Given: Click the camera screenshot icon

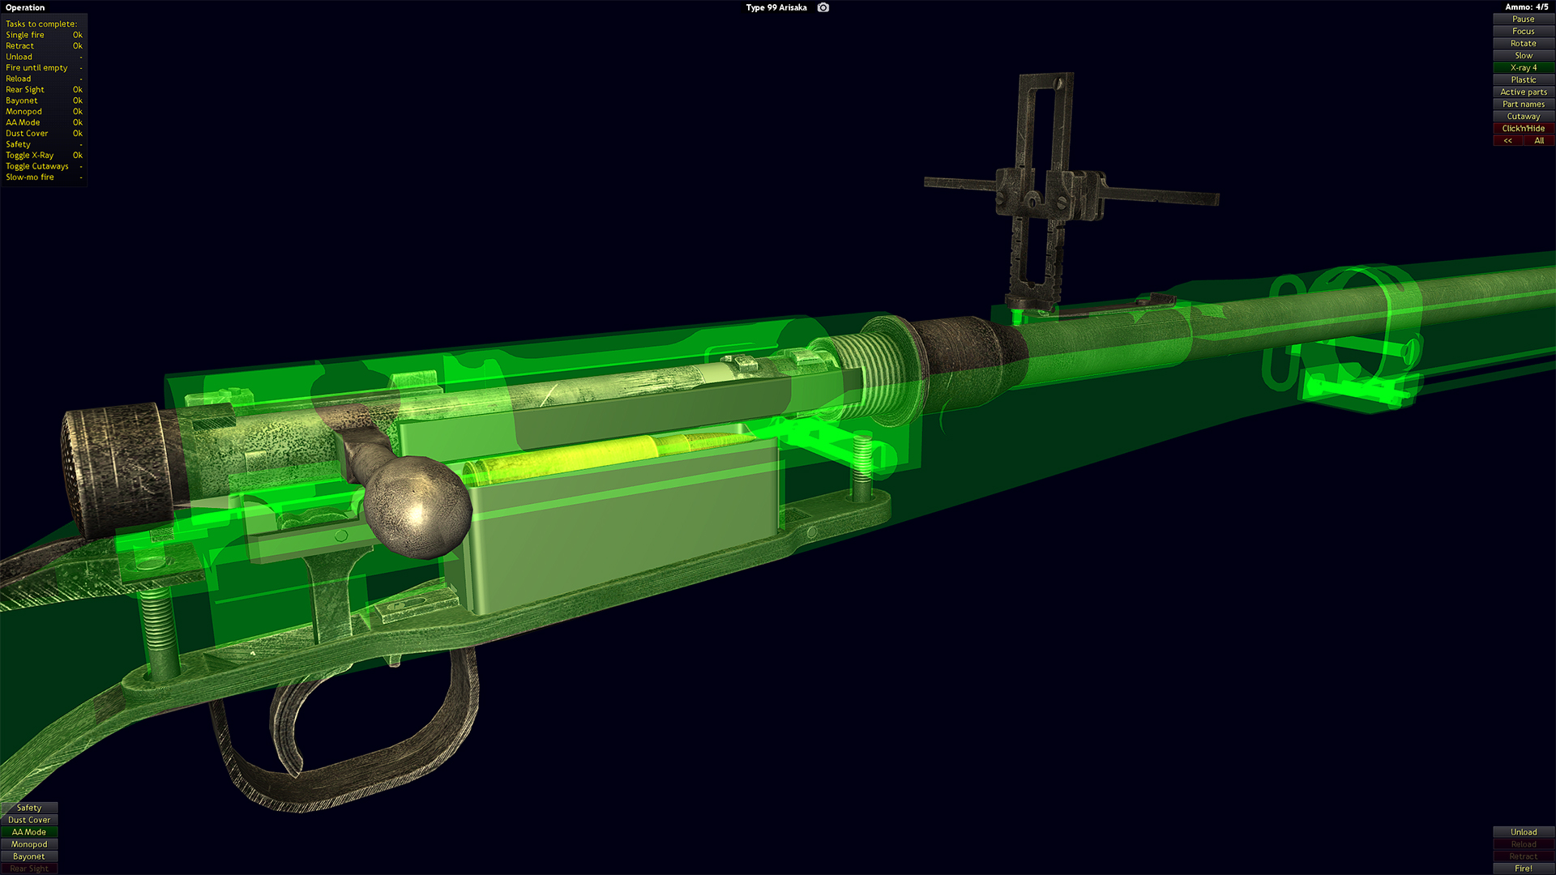Looking at the screenshot, I should [x=823, y=7].
